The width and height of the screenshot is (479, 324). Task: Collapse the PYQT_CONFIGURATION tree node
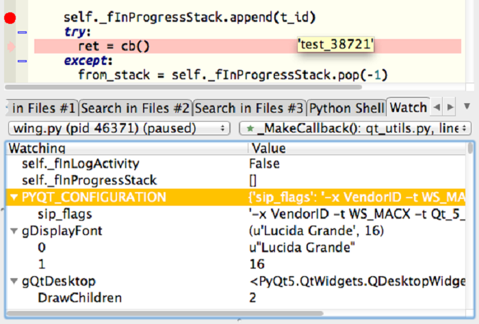coord(14,198)
